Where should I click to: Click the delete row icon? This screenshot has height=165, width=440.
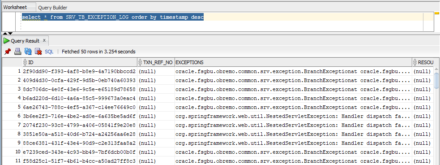pyautogui.click(x=38, y=52)
